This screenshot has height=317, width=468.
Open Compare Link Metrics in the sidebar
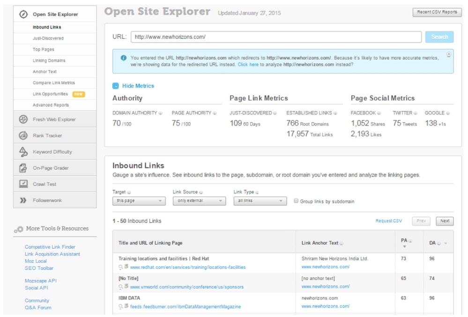coord(54,82)
